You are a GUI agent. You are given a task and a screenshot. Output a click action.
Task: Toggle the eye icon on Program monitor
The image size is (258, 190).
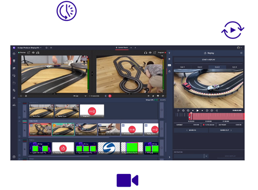click(150, 52)
